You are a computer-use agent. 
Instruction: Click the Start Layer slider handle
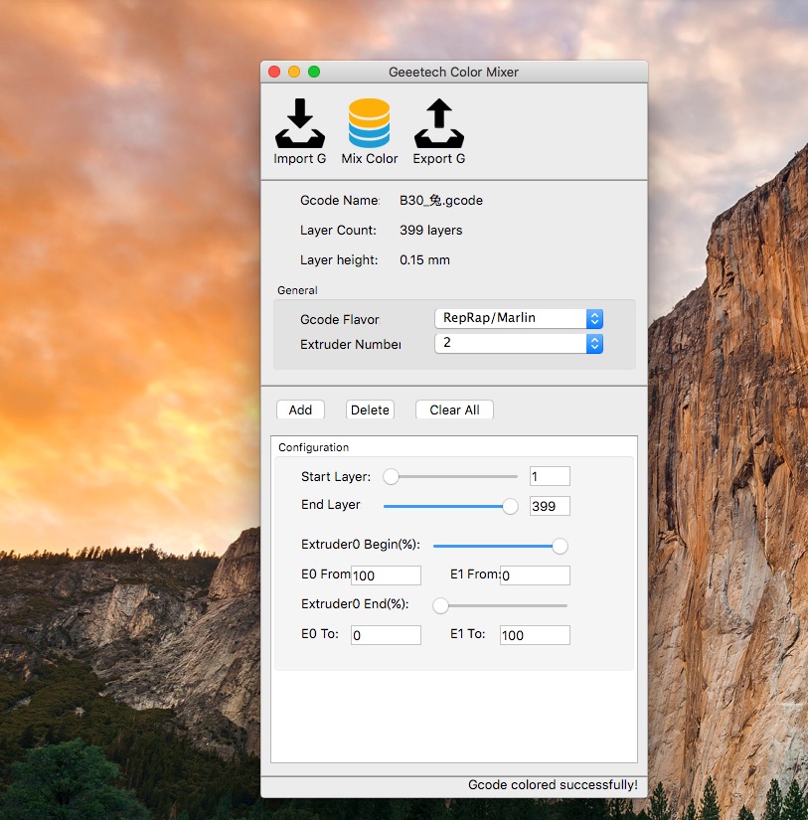[392, 477]
